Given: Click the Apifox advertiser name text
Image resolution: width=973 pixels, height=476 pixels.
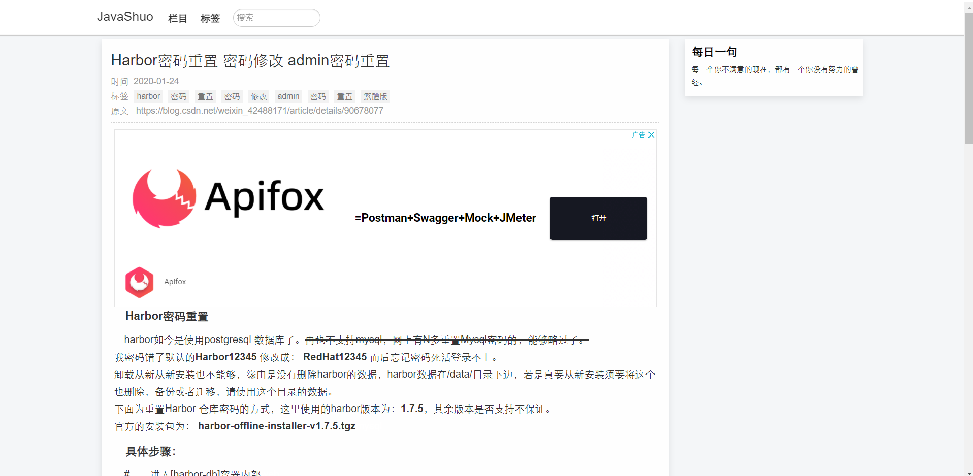Looking at the screenshot, I should point(175,282).
